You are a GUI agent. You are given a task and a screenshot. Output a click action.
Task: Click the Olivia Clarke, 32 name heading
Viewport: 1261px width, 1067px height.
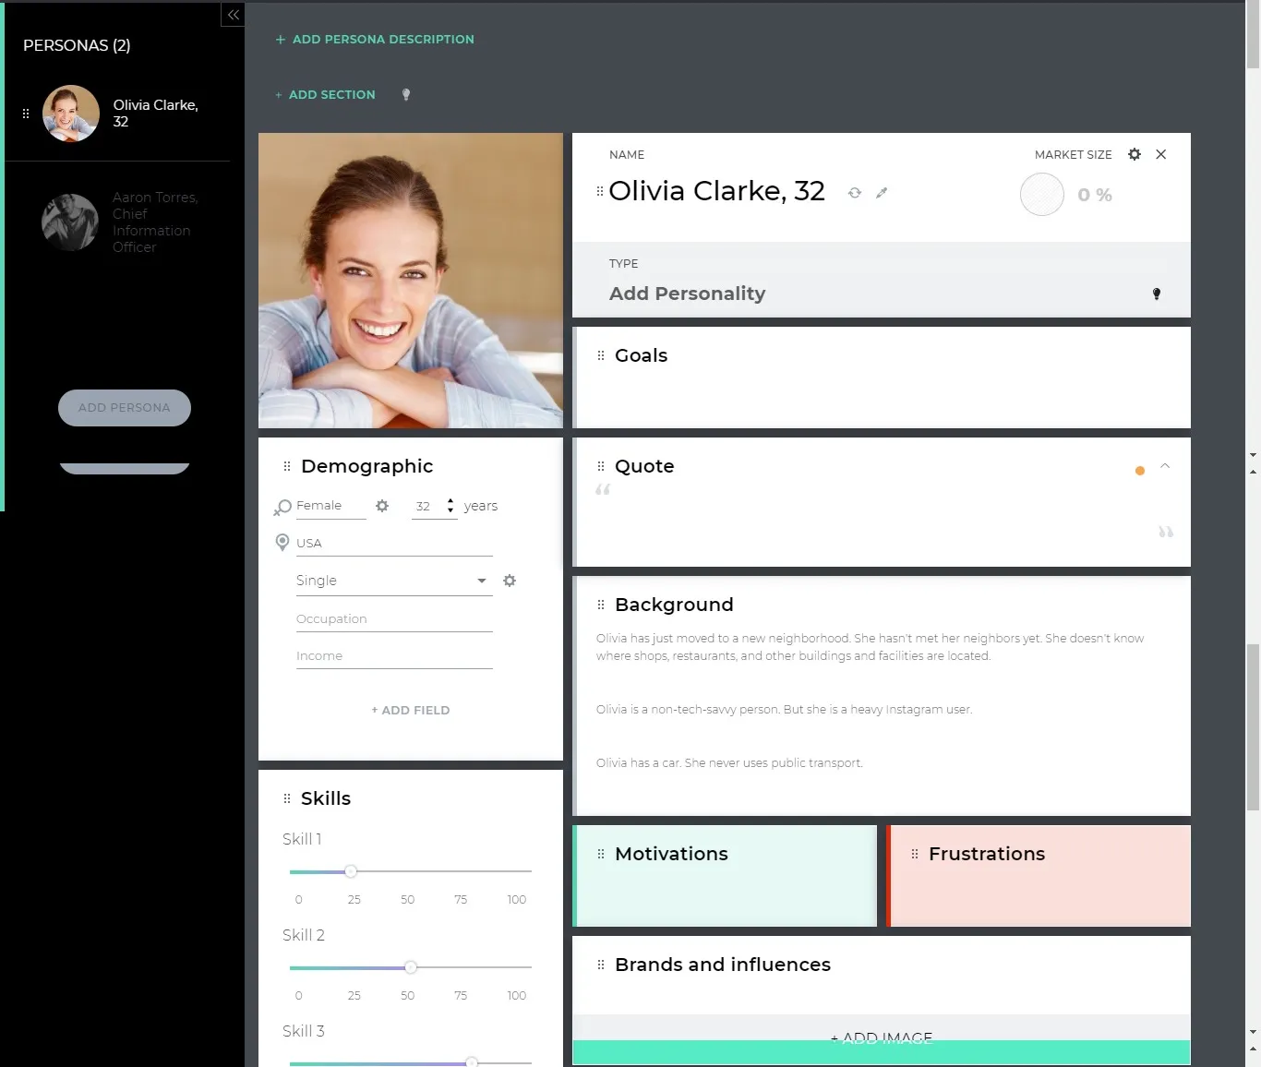point(717,191)
